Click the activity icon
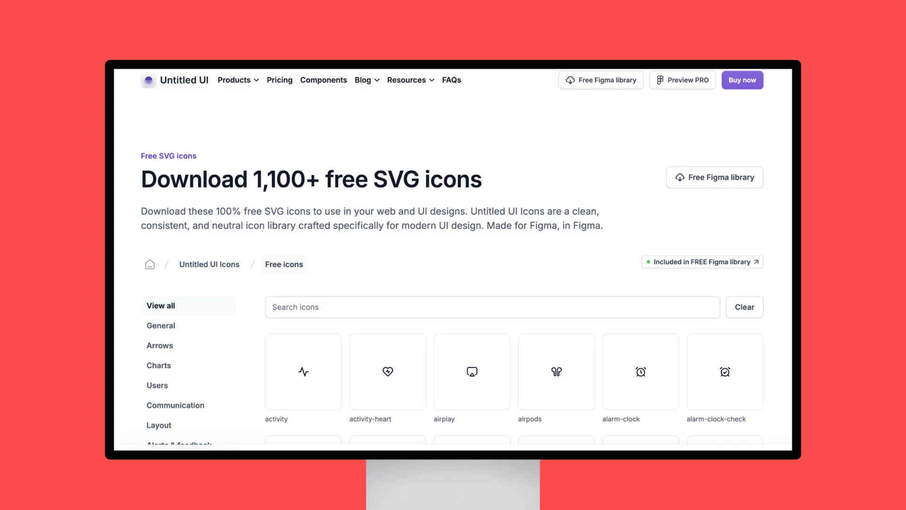 point(303,371)
